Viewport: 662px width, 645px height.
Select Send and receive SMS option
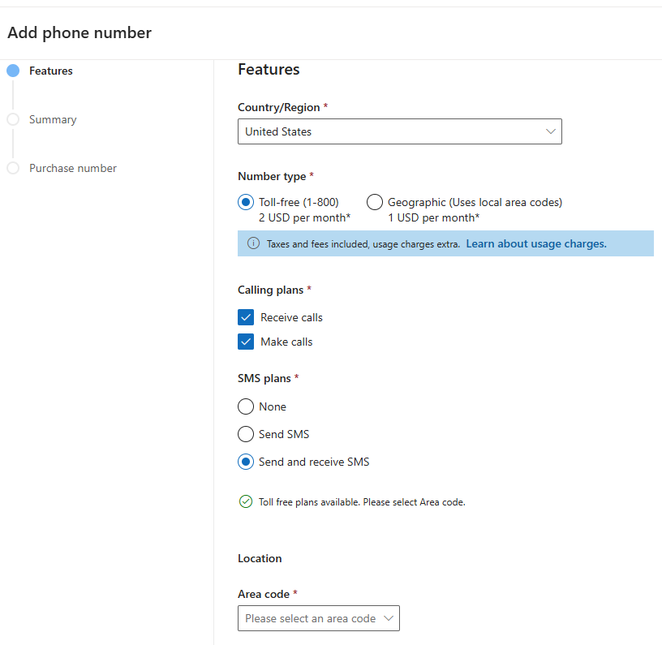246,462
